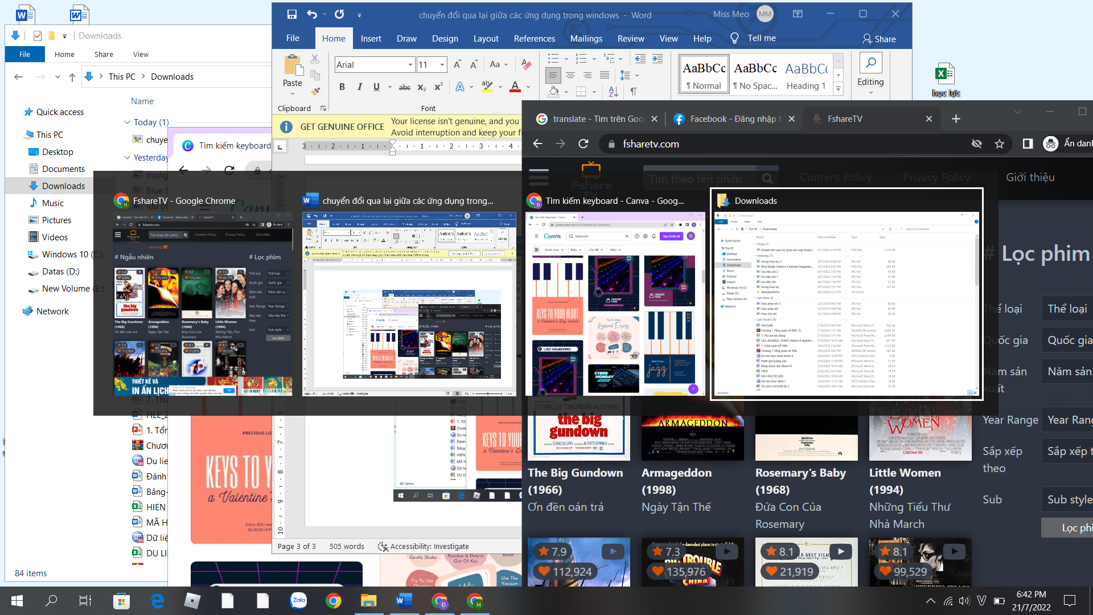Toggle Center alignment in Word
Image resolution: width=1093 pixels, height=615 pixels.
pos(570,75)
